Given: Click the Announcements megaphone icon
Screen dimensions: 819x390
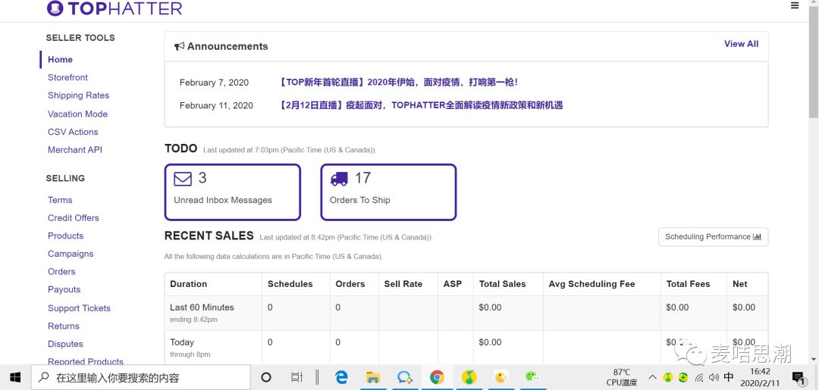Looking at the screenshot, I should [x=179, y=46].
